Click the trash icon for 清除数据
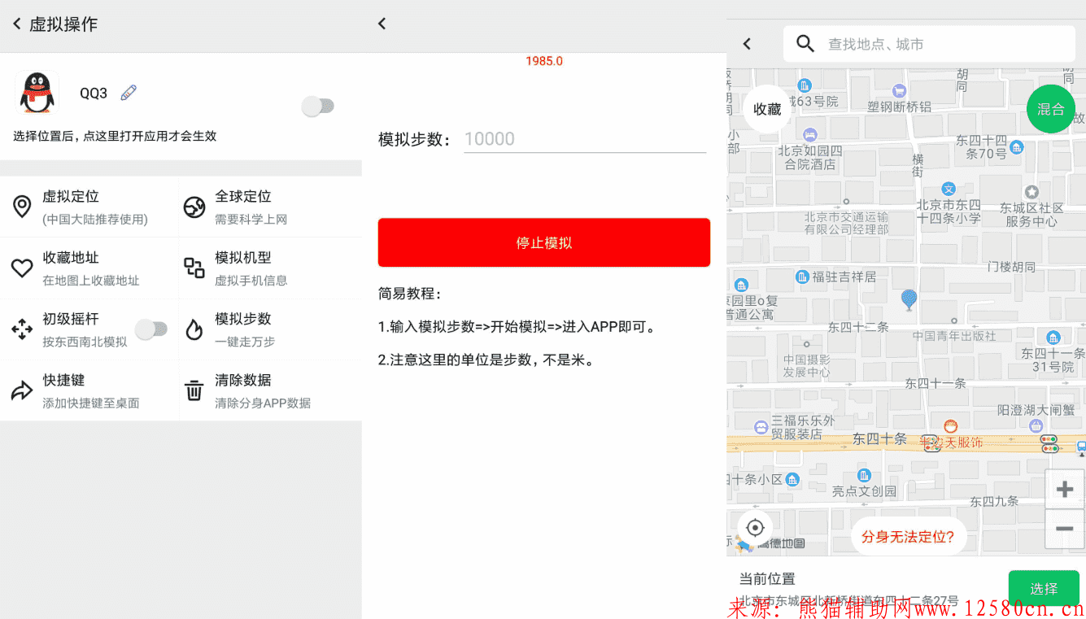The height and width of the screenshot is (619, 1086). click(x=194, y=391)
